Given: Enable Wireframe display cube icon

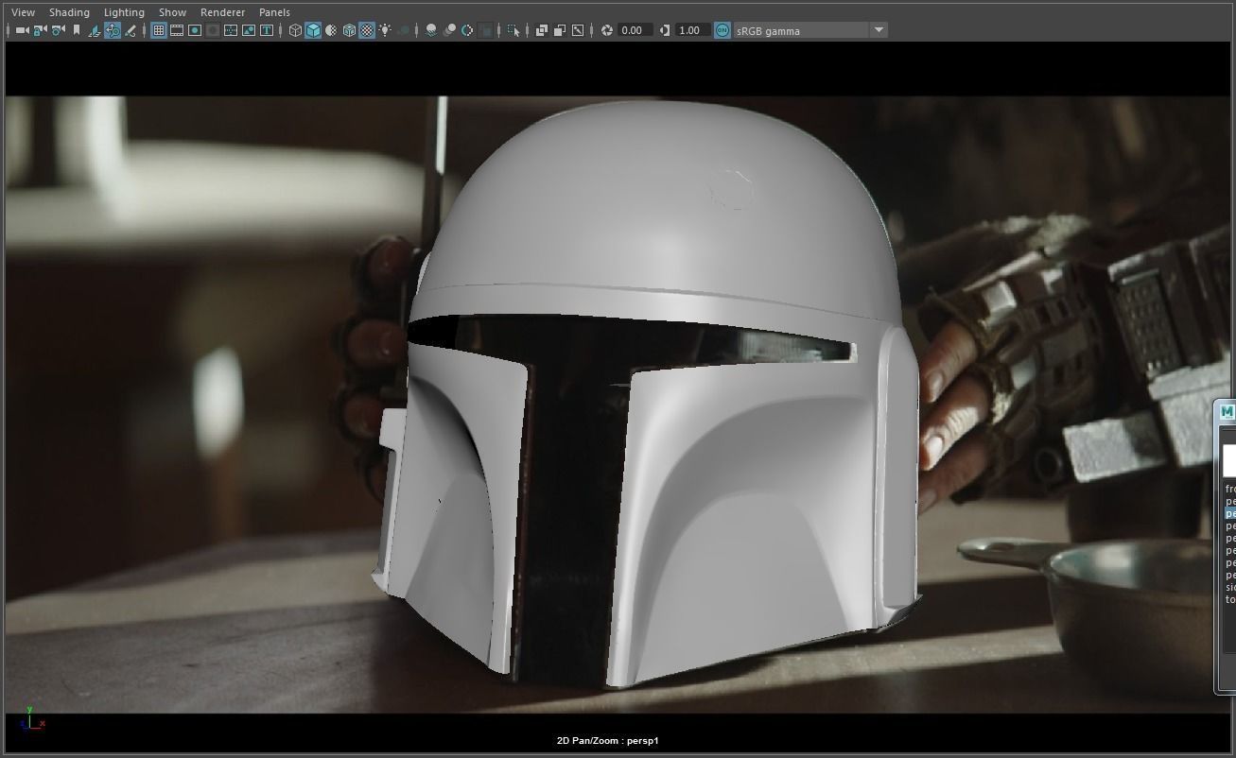Looking at the screenshot, I should click(295, 30).
